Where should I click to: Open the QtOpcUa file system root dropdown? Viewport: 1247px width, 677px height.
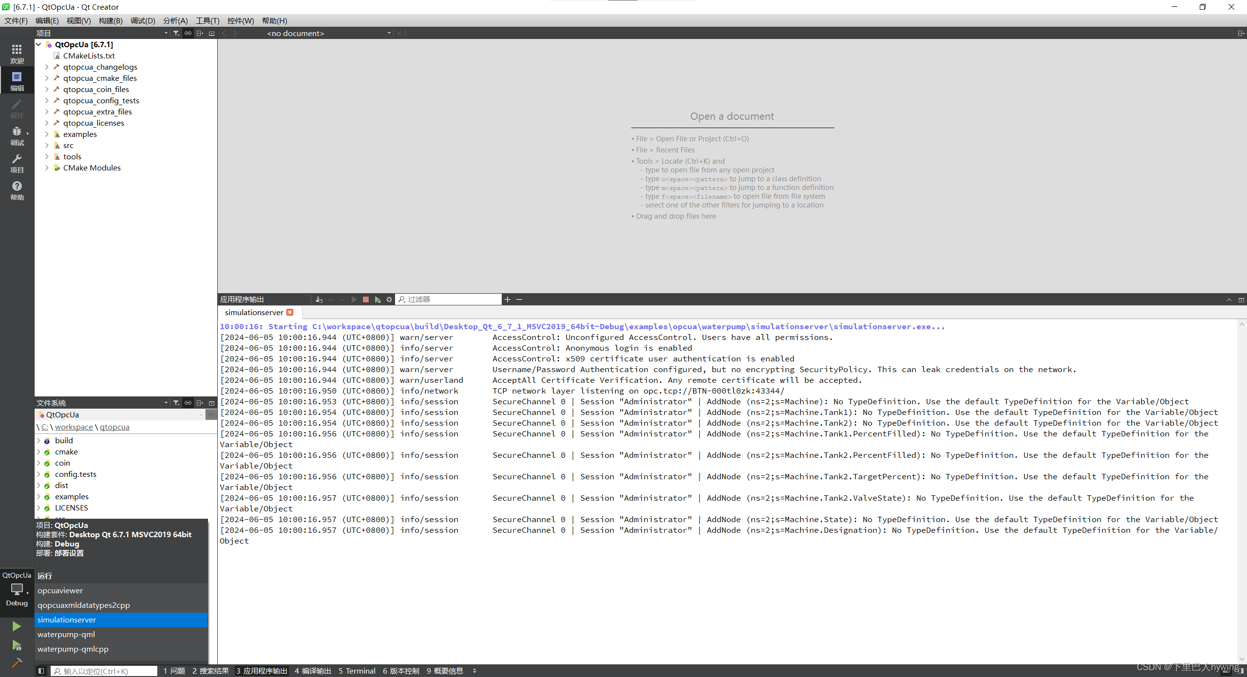[x=201, y=414]
